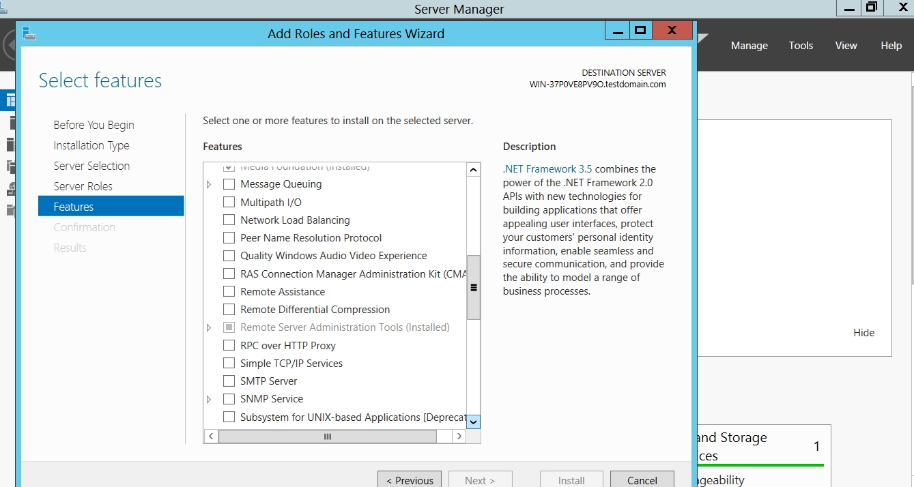The height and width of the screenshot is (487, 914).
Task: Click the features list vertical scrollbar thumb
Action: tap(473, 287)
